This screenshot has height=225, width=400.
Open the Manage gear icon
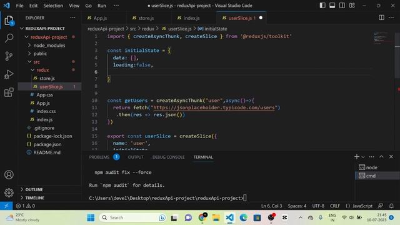point(9,192)
